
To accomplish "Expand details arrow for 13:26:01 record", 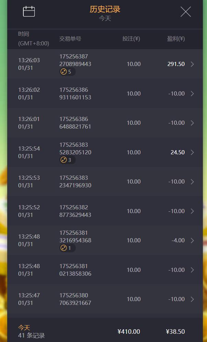I will 192,123.
